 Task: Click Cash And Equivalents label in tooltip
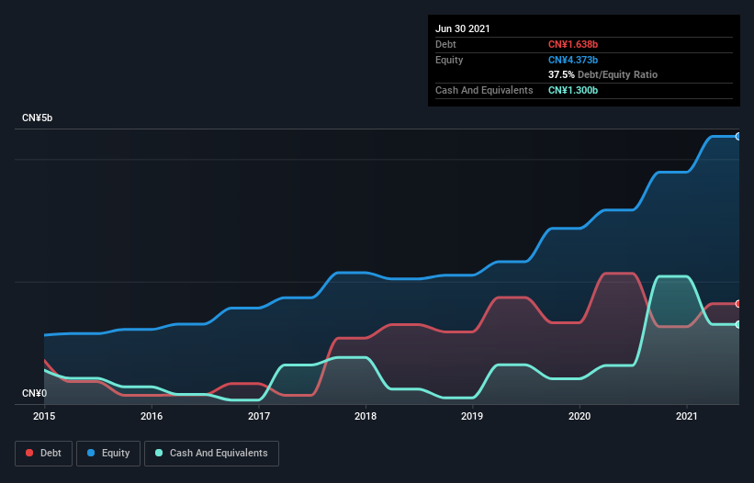pyautogui.click(x=484, y=90)
